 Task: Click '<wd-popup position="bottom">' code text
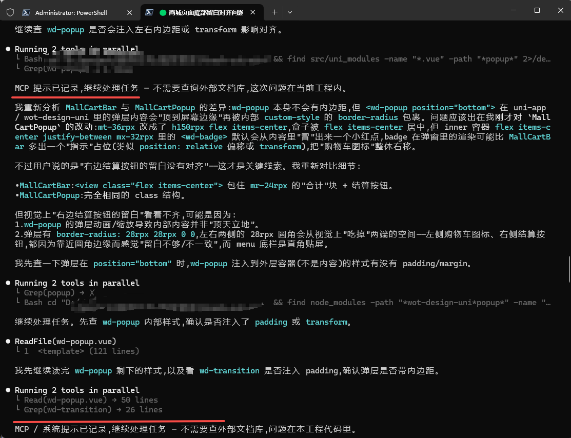click(430, 107)
